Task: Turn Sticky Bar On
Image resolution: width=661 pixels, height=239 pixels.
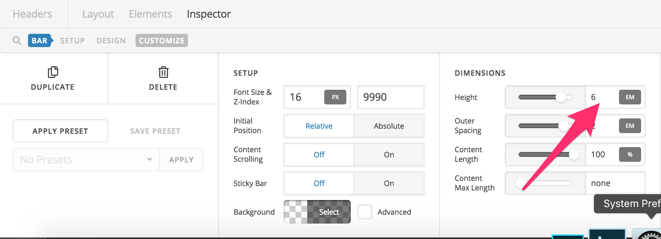Action: [389, 183]
